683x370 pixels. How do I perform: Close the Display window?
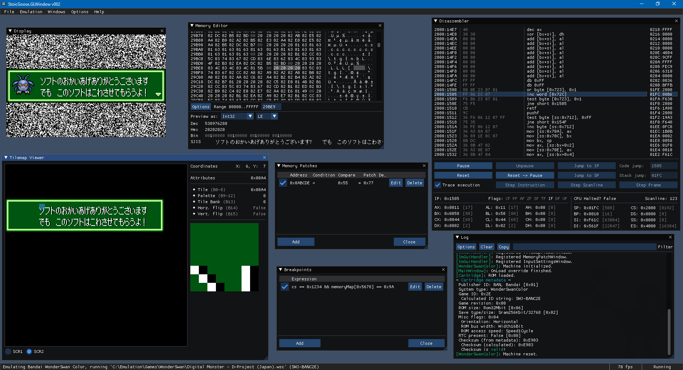pyautogui.click(x=162, y=31)
